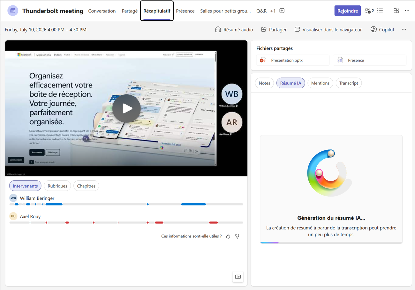The height and width of the screenshot is (290, 415).
Task: Click the AI summary generation progress bar
Action: tap(331, 243)
